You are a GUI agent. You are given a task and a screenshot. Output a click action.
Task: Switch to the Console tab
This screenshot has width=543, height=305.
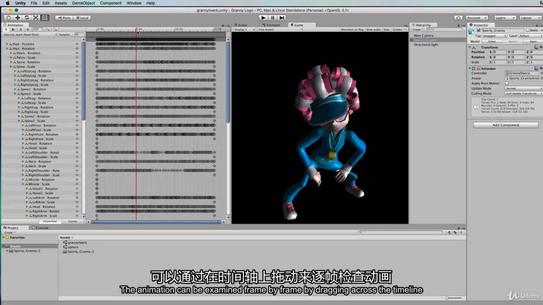pos(40,228)
